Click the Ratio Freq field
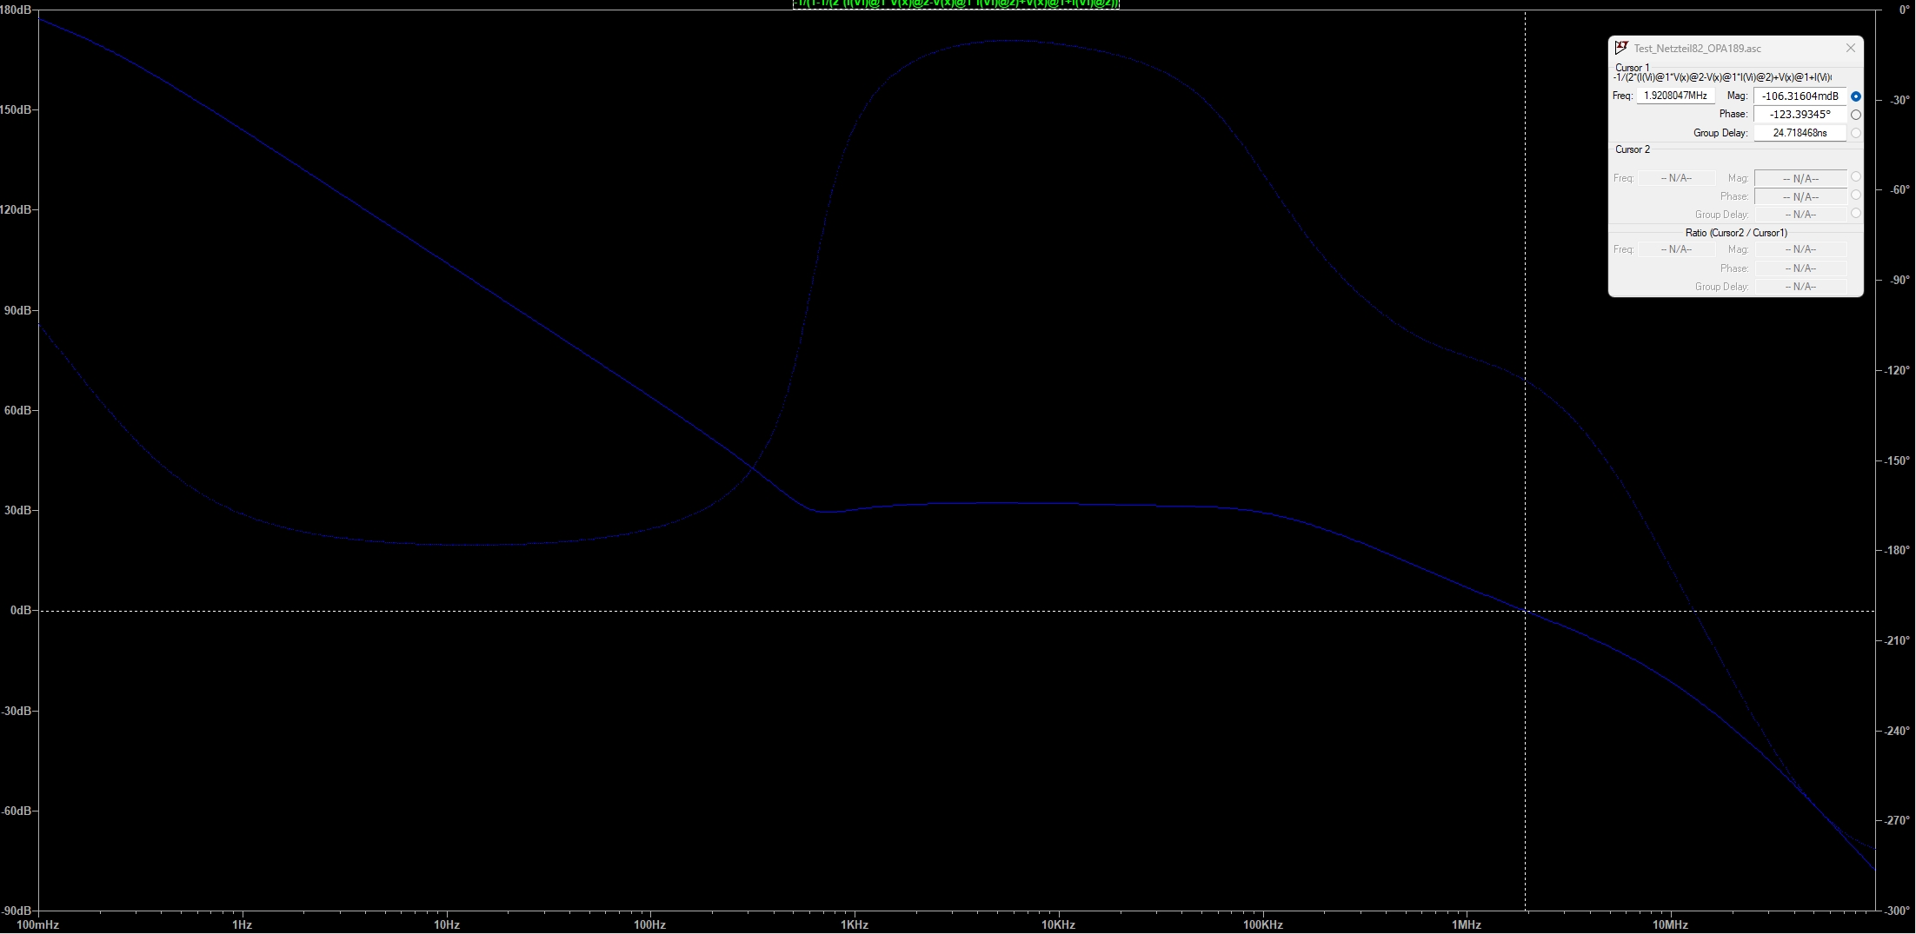 [x=1675, y=249]
